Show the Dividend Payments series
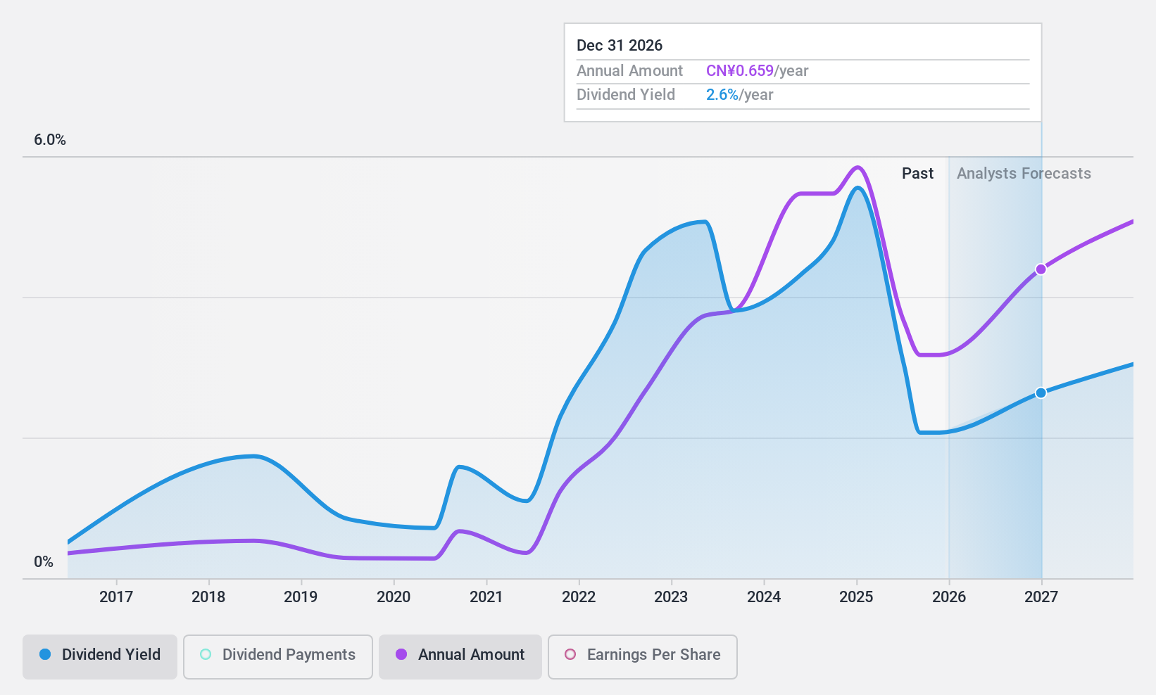The width and height of the screenshot is (1156, 695). click(x=277, y=655)
